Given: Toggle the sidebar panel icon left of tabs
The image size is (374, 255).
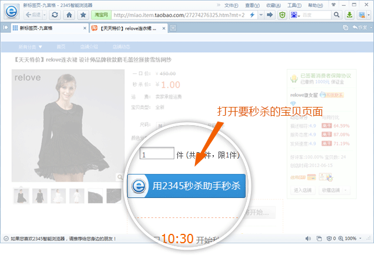Looking at the screenshot, I should [5, 28].
